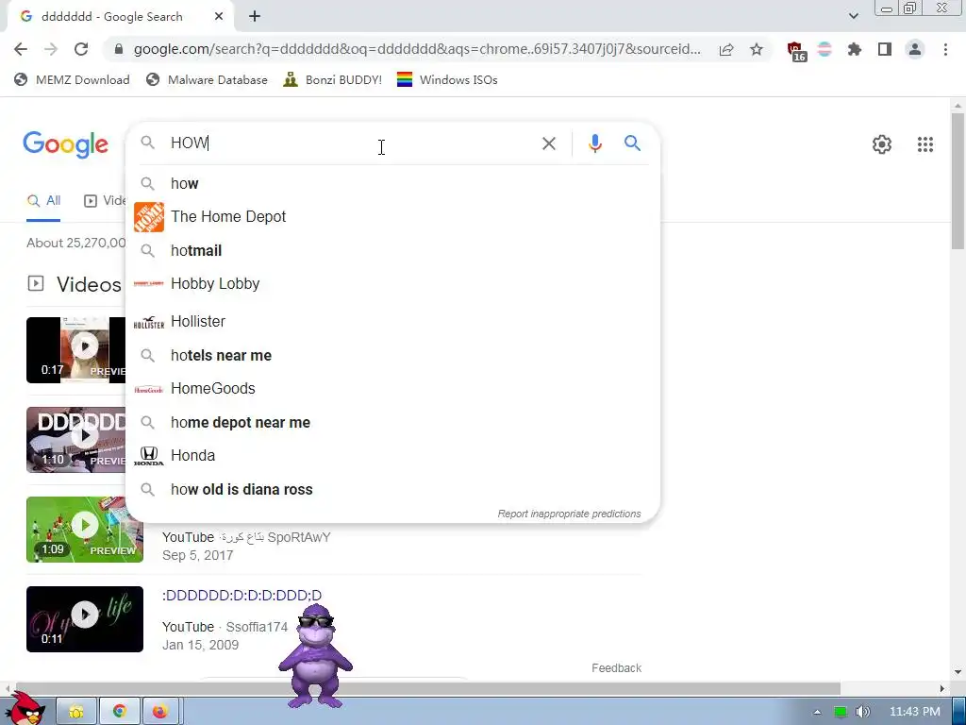Clear the search box with the X
The height and width of the screenshot is (725, 966).
point(548,143)
